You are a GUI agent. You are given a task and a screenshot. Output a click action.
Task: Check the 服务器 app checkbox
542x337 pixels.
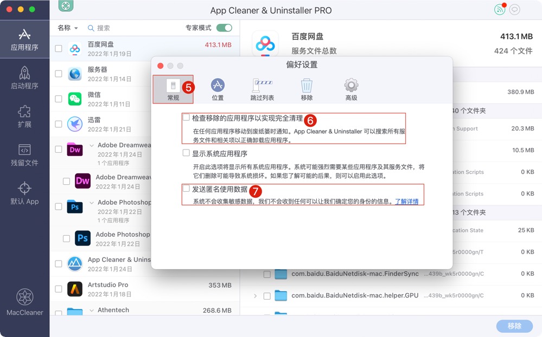[59, 74]
